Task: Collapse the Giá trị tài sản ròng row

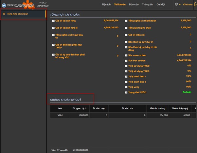Action: tap(53, 21)
